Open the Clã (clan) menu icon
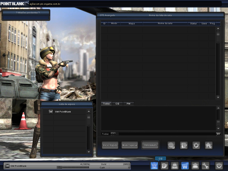Viewport: 228px width, 171px height. pyautogui.click(x=154, y=165)
